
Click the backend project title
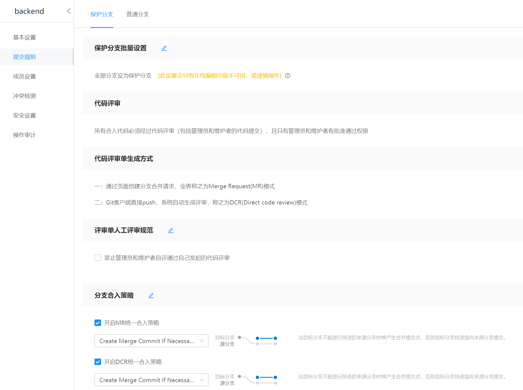[x=29, y=11]
